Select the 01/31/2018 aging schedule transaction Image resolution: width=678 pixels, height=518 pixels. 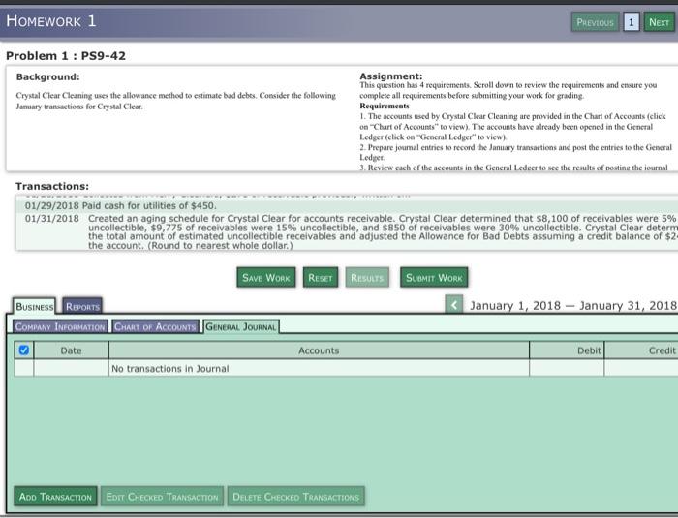click(347, 231)
